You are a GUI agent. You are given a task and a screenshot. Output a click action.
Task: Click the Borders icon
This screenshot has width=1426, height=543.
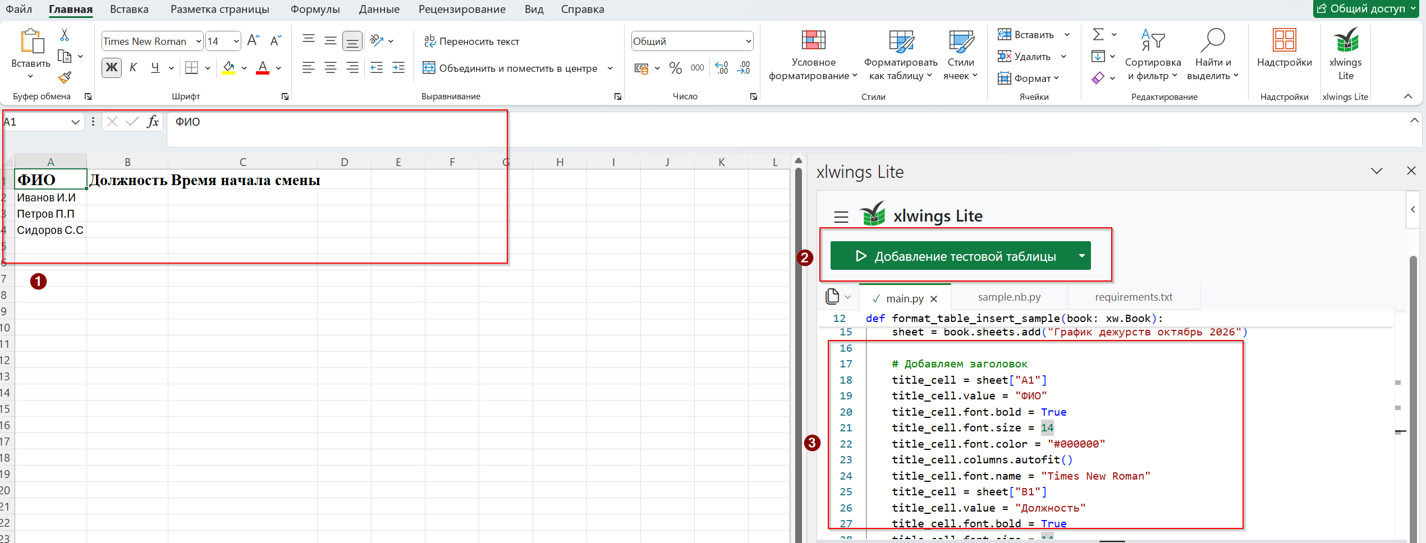(x=191, y=68)
